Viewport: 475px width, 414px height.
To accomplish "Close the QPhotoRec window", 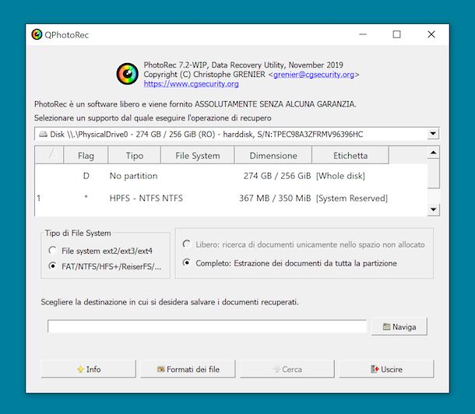I will pos(431,34).
